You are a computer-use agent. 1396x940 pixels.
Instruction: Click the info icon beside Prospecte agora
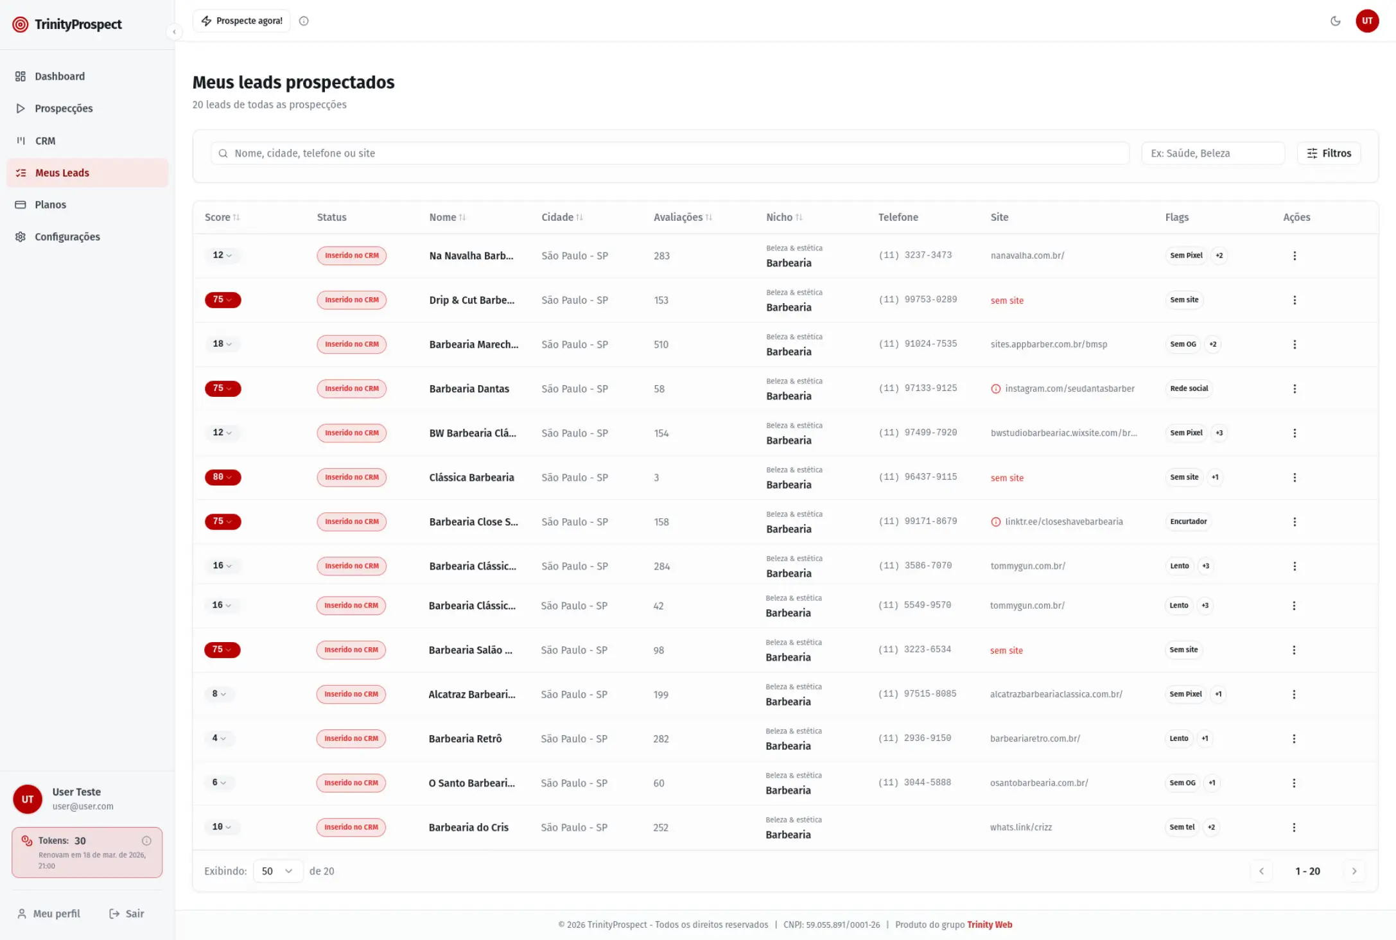tap(304, 21)
